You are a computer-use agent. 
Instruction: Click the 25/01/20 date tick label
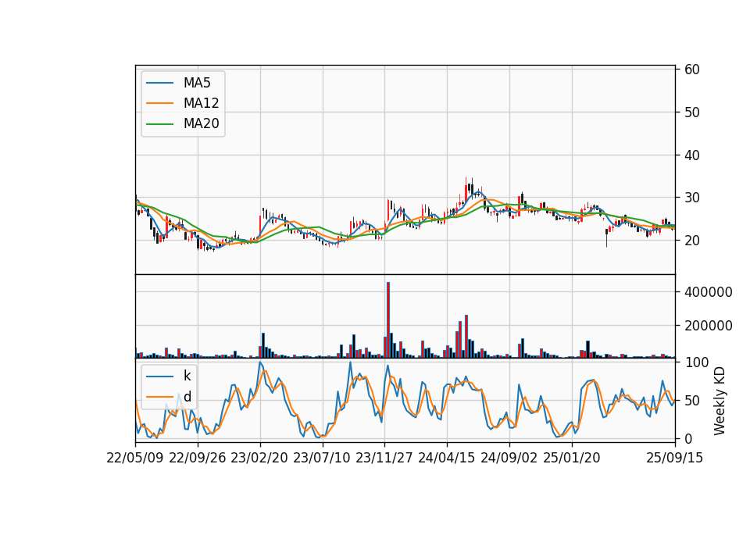pos(572,459)
